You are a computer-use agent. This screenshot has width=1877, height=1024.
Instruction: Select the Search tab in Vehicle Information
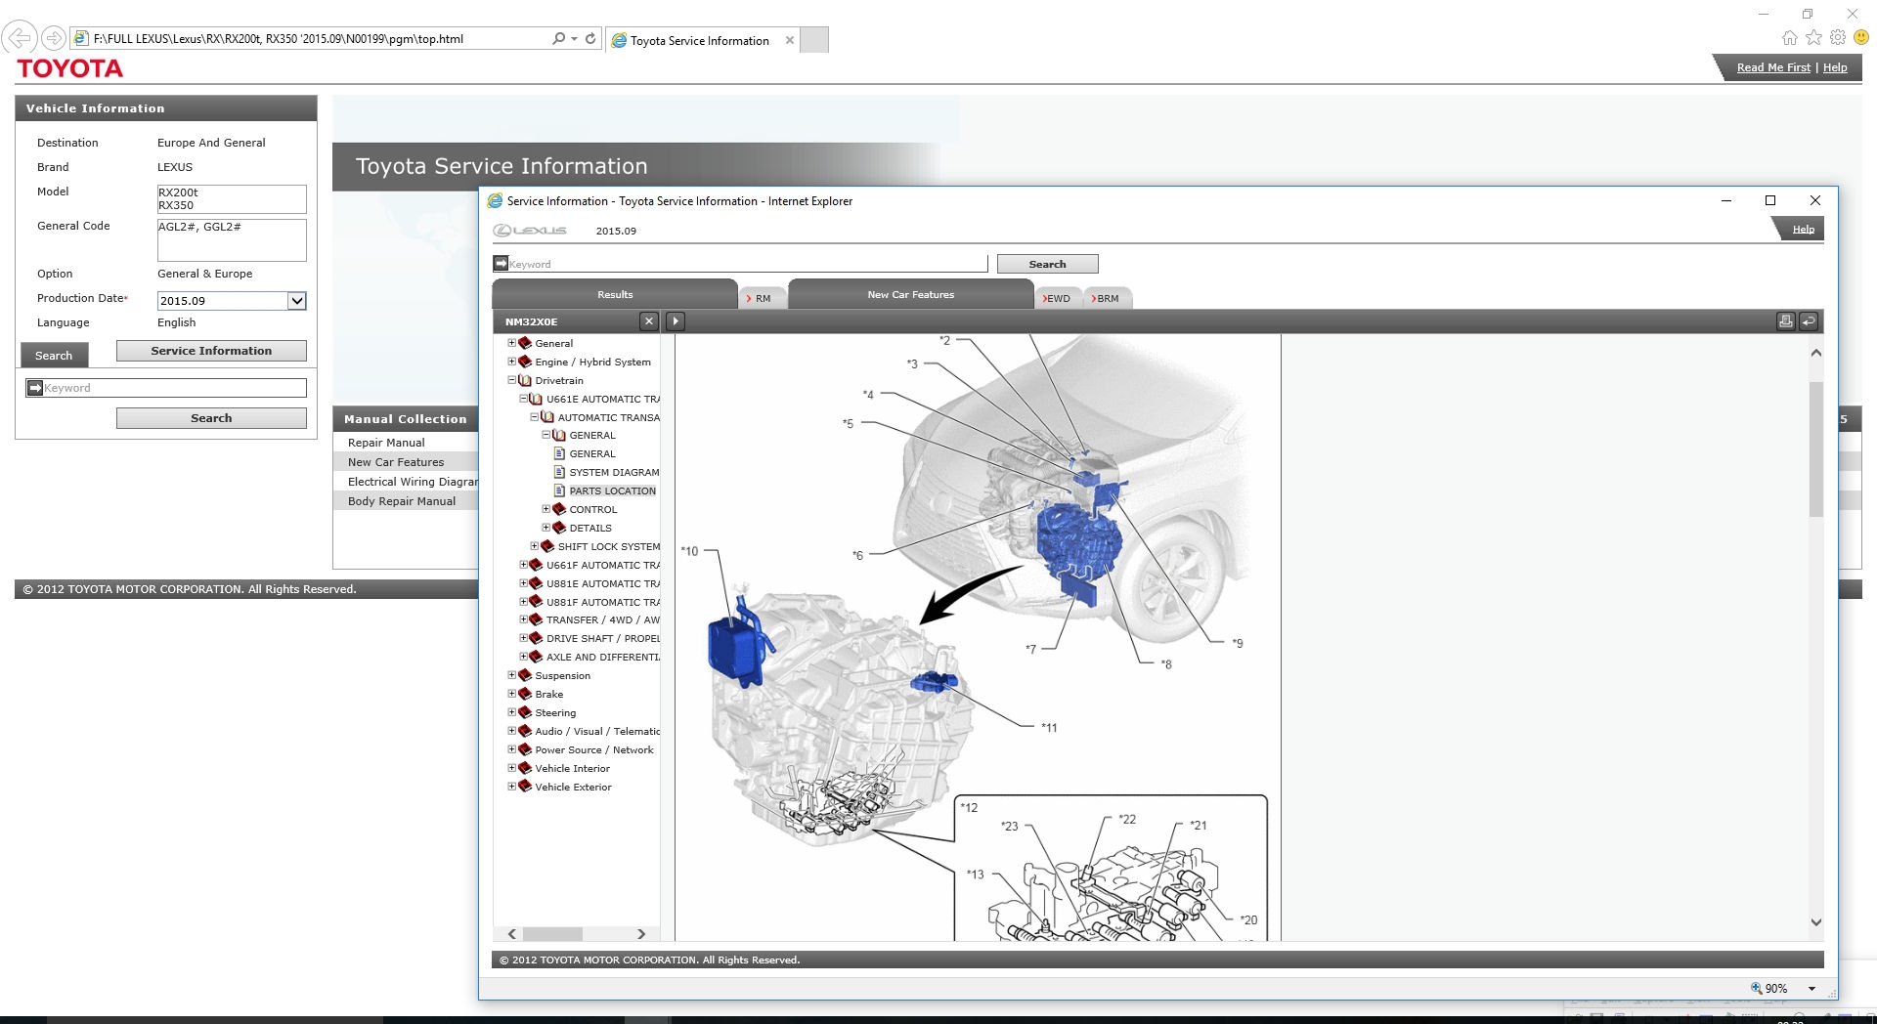point(54,356)
